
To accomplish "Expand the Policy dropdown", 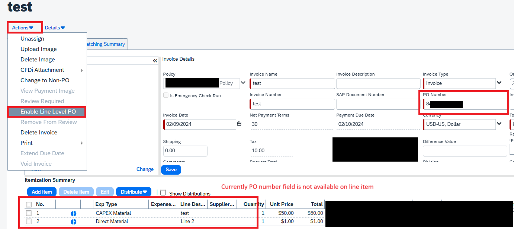I will tap(243, 83).
